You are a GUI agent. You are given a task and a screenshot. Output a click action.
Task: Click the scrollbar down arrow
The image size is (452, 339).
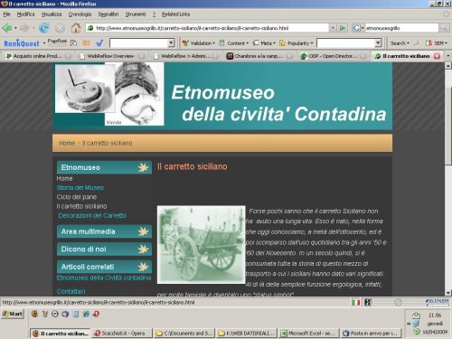[448, 293]
